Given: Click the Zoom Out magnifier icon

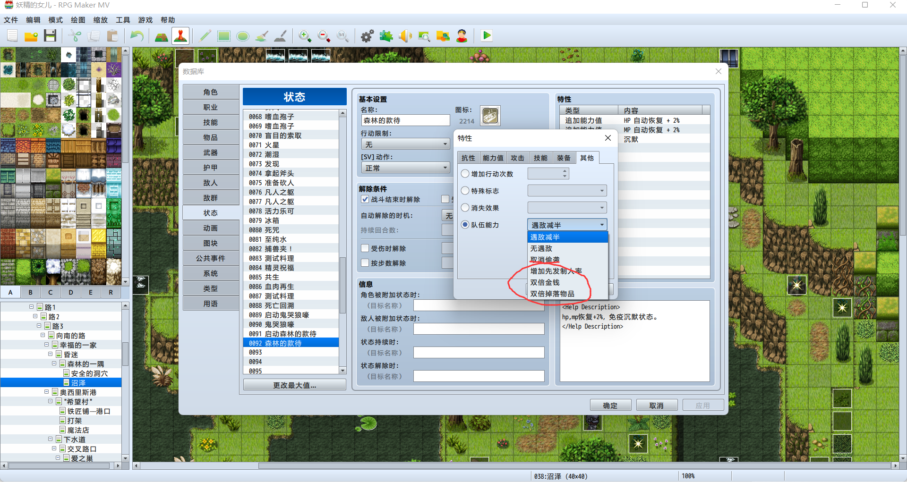Looking at the screenshot, I should 324,36.
